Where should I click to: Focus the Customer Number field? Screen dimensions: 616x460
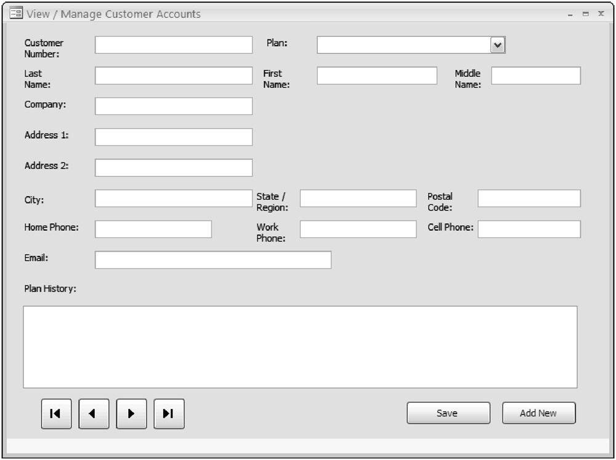[173, 45]
